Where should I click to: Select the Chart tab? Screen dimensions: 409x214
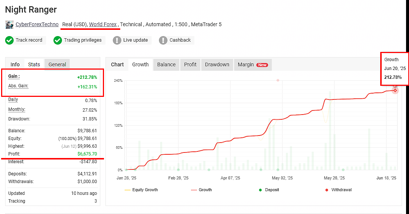point(117,64)
